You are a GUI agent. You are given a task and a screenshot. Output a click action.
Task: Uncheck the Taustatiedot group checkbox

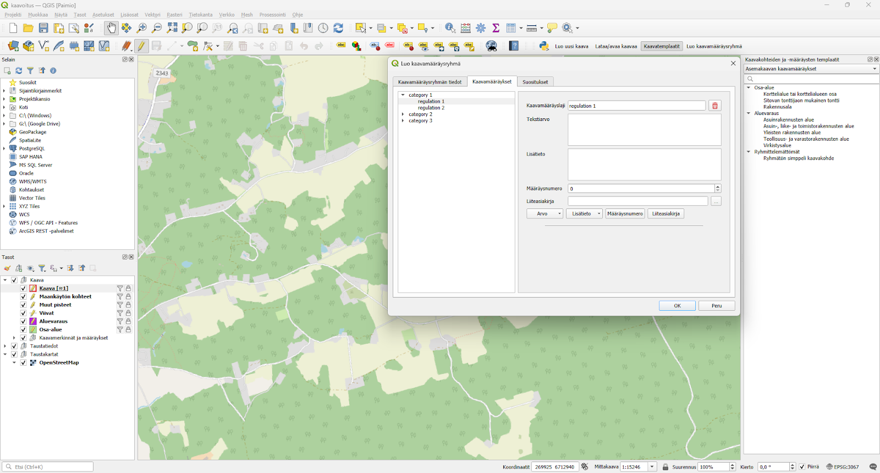pyautogui.click(x=14, y=346)
